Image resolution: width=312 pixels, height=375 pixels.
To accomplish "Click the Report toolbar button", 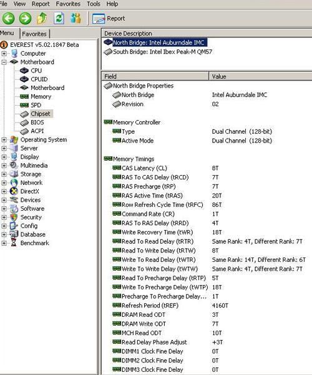I will tap(109, 19).
